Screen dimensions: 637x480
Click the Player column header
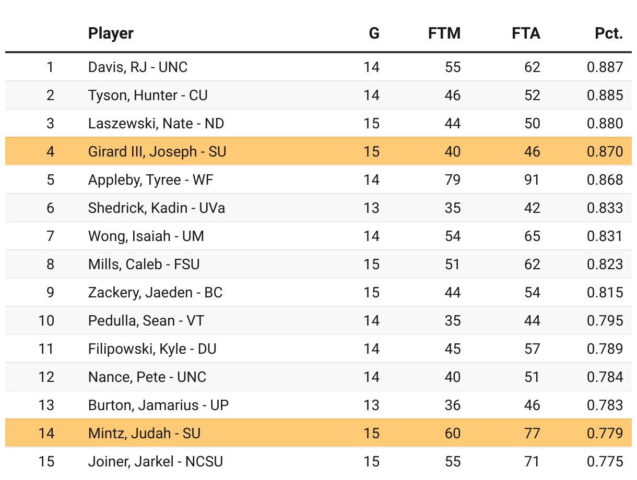pyautogui.click(x=111, y=33)
